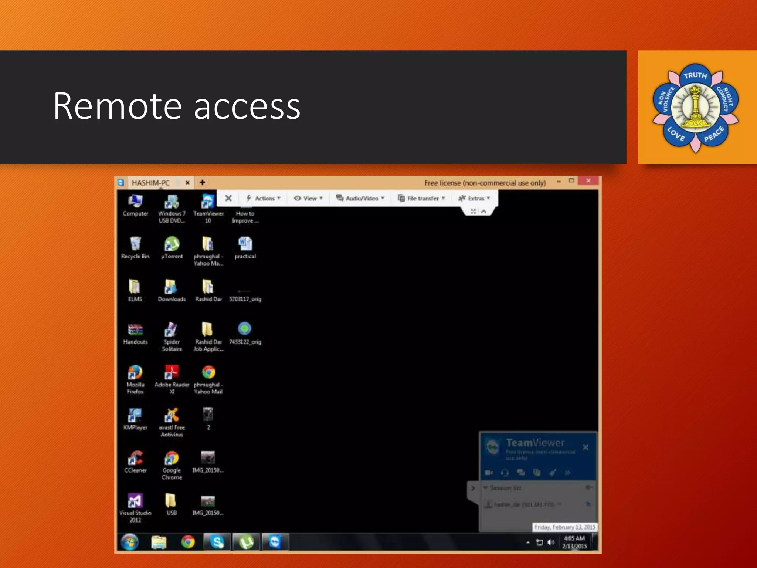757x568 pixels.
Task: Open the File transfer dropdown menu
Action: point(421,198)
